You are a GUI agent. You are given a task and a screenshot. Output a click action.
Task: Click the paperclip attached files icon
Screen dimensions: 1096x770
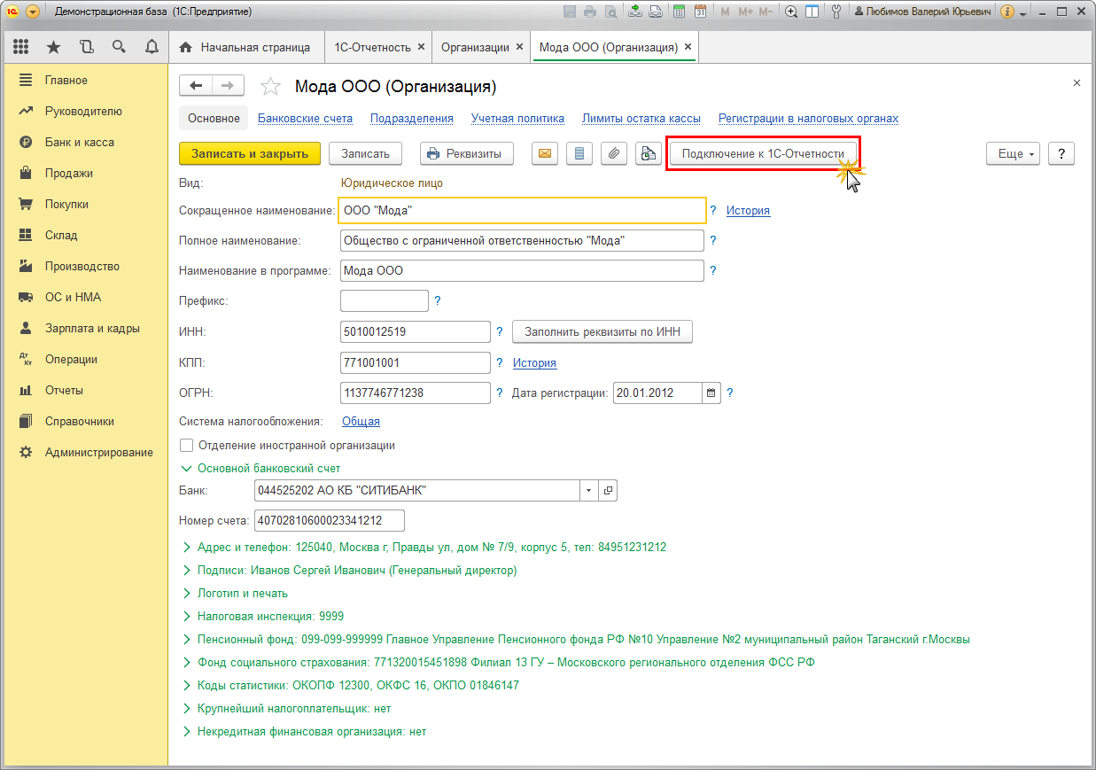tap(613, 153)
